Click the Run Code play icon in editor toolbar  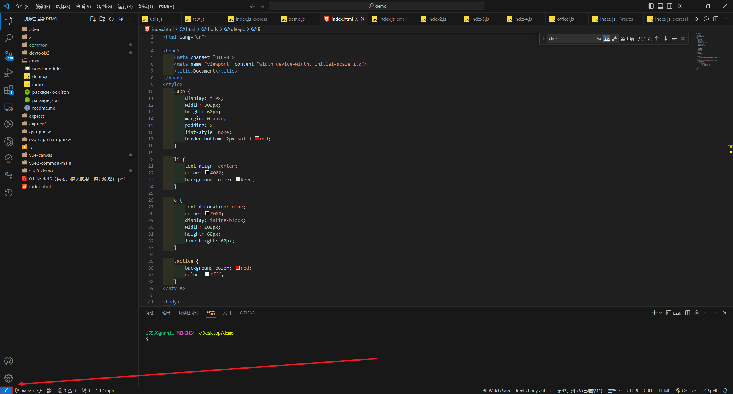(697, 19)
